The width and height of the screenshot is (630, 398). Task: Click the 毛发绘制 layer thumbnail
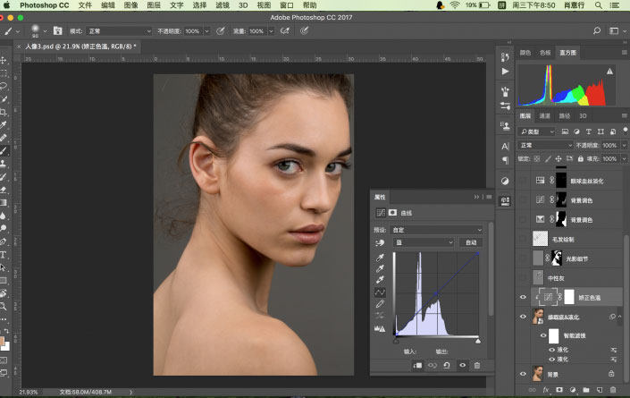[539, 239]
